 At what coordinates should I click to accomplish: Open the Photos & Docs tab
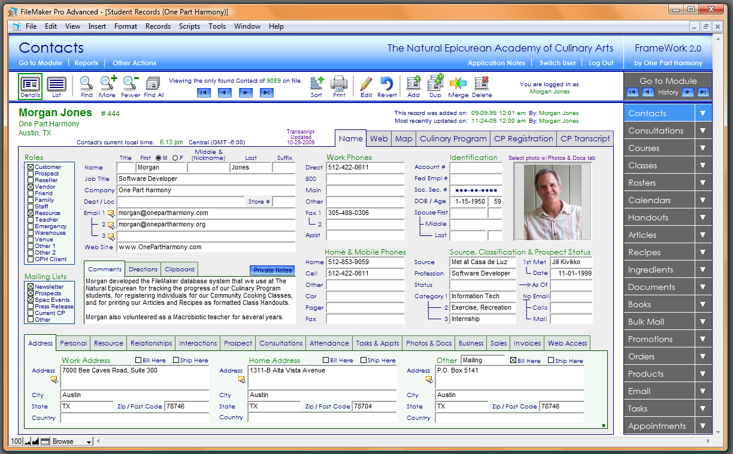429,343
